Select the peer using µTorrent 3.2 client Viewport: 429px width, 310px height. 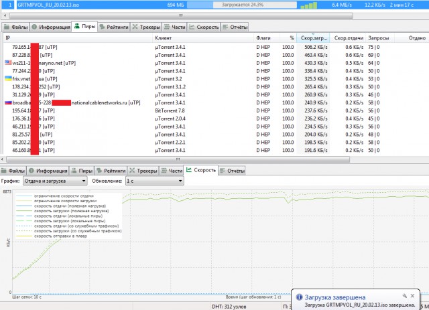click(216, 79)
